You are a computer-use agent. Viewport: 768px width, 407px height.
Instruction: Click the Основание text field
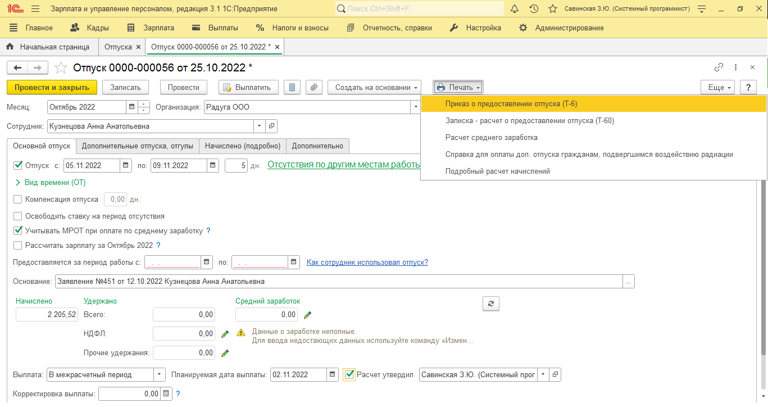pyautogui.click(x=338, y=281)
